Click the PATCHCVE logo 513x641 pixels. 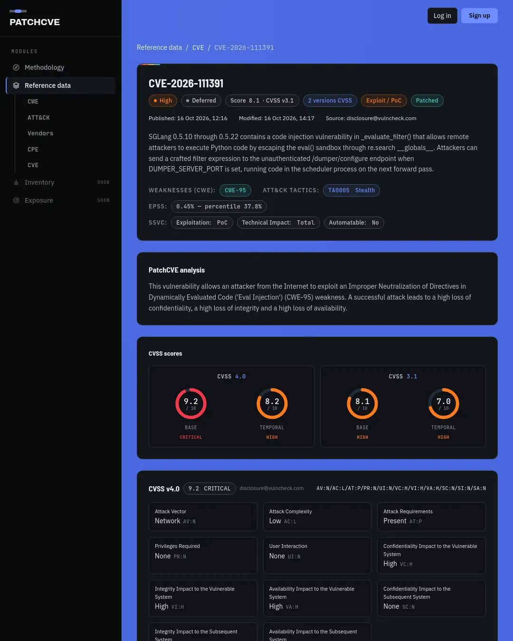coord(35,19)
